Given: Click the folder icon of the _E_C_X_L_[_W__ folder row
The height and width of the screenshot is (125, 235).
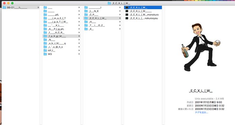Looking at the screenshot, I should (86, 18).
